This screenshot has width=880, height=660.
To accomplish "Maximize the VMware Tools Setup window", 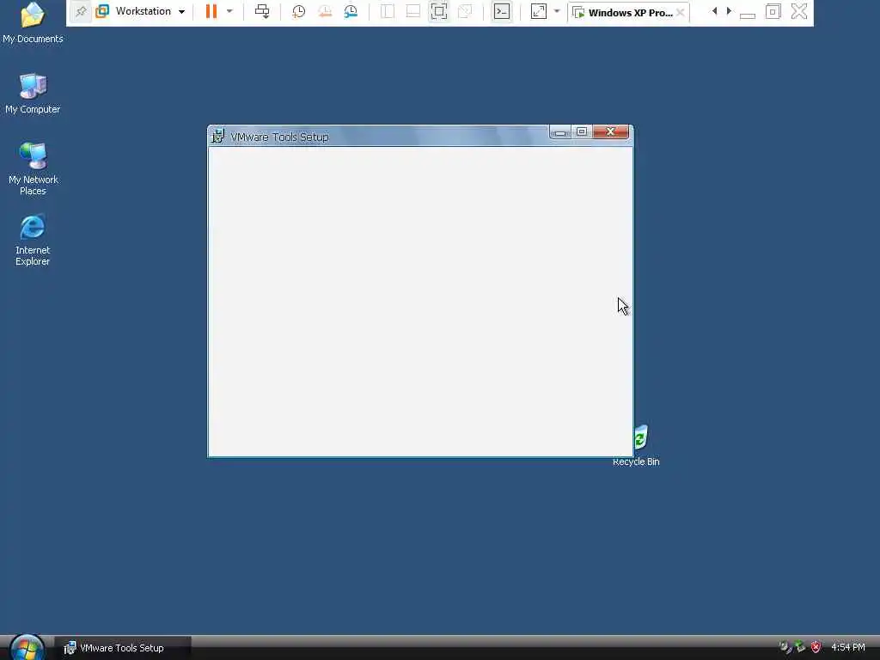I will [582, 131].
